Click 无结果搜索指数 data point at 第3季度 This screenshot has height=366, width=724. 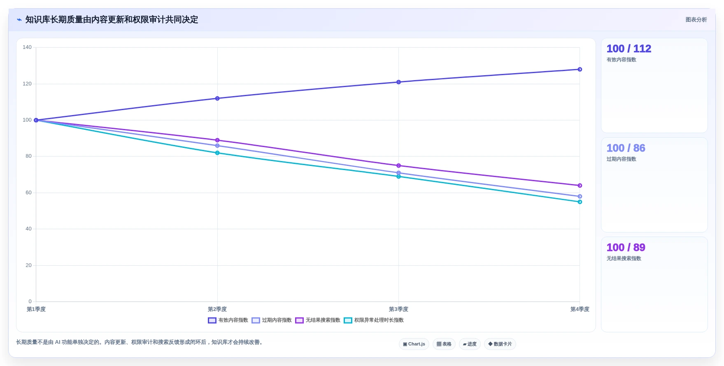(398, 166)
